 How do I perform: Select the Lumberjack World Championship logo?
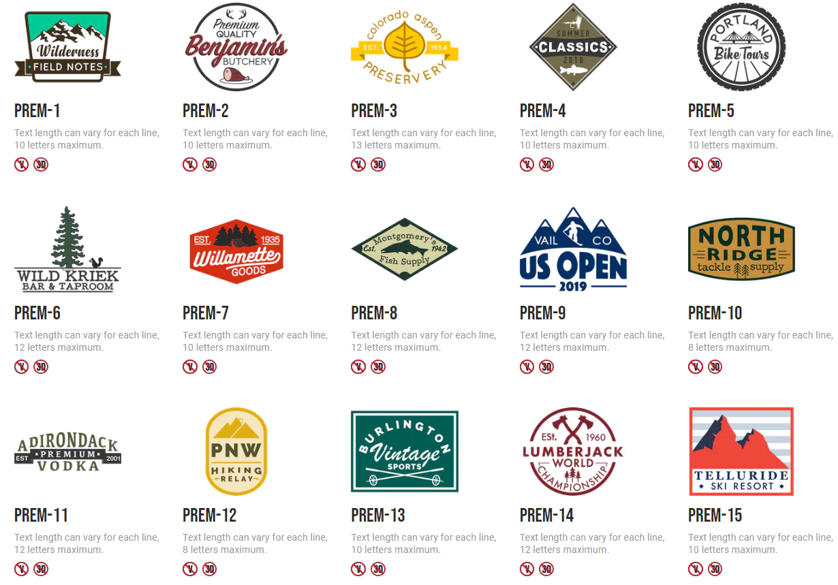pyautogui.click(x=573, y=451)
